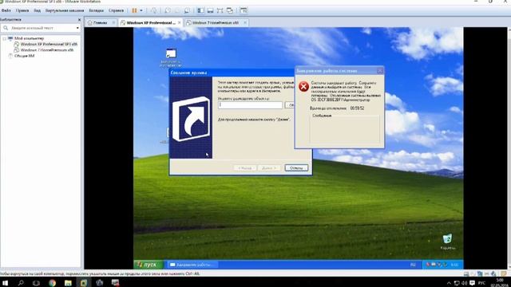
Task: Toggle the thumbnail bar view icon
Action: point(210,10)
